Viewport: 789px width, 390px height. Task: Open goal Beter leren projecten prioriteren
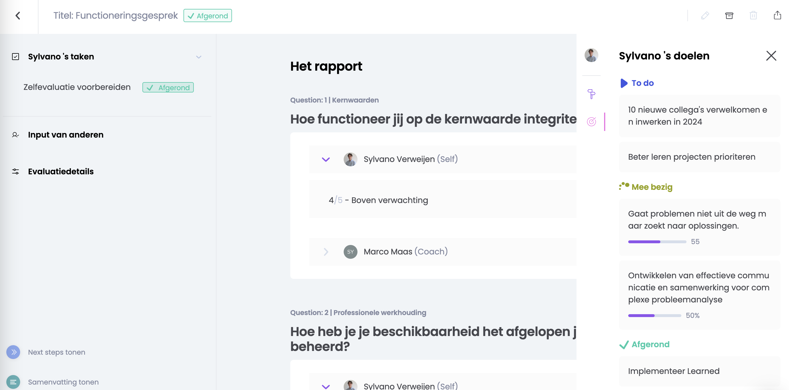click(x=691, y=157)
